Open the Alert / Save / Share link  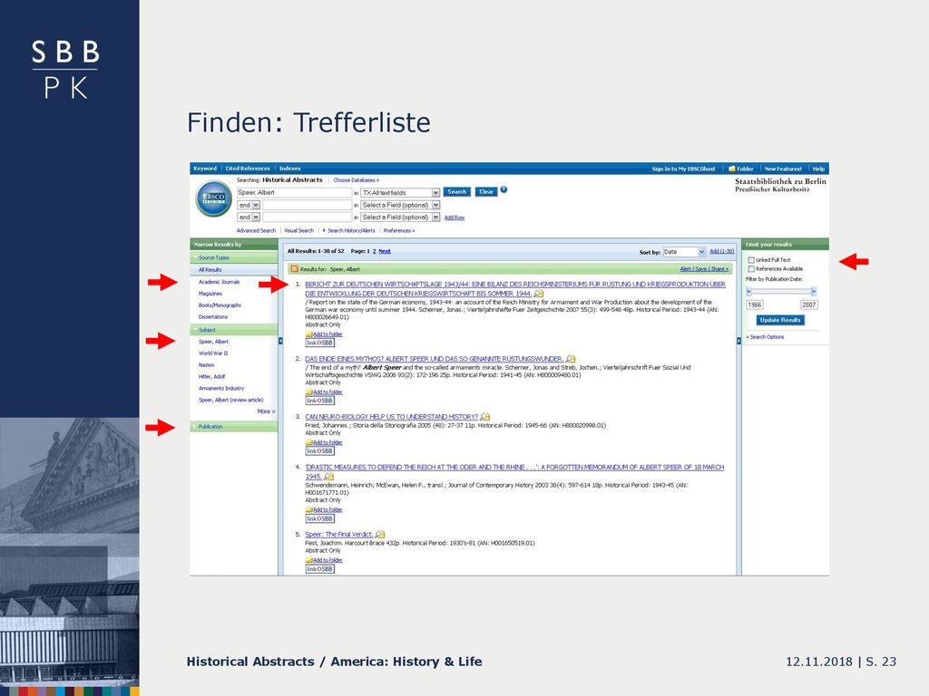click(704, 268)
